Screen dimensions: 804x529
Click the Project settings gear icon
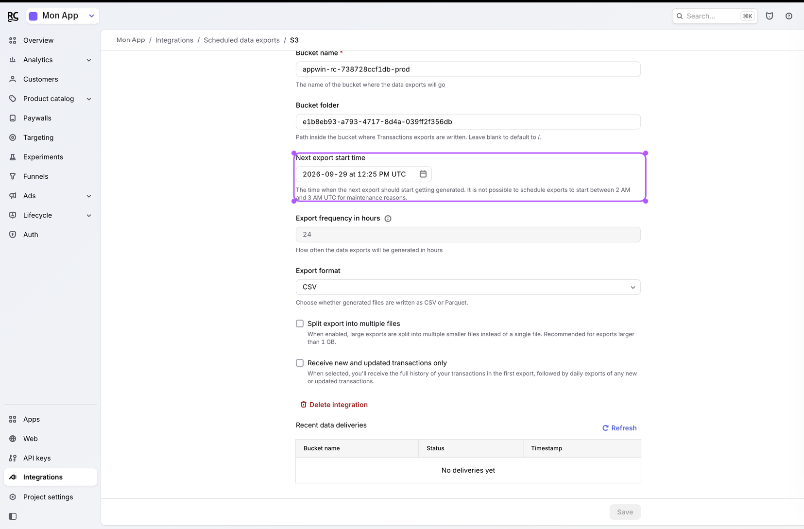pos(13,497)
